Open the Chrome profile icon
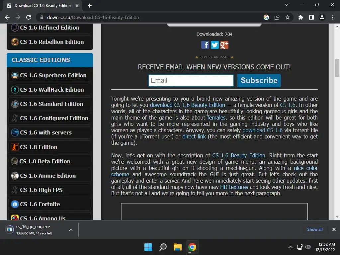Image resolution: width=340 pixels, height=255 pixels. 322,17
